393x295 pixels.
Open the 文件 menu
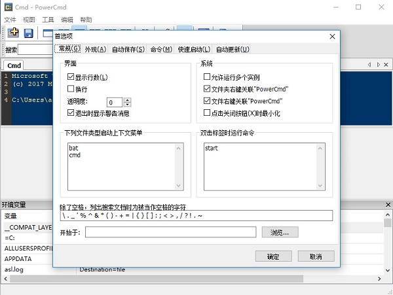pyautogui.click(x=10, y=20)
